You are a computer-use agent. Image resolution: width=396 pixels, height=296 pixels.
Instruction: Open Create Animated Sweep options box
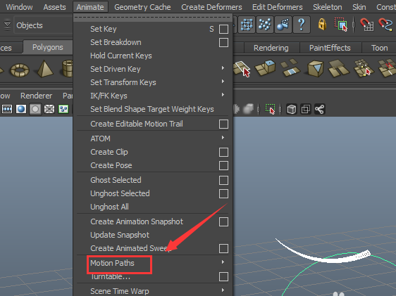pos(223,248)
